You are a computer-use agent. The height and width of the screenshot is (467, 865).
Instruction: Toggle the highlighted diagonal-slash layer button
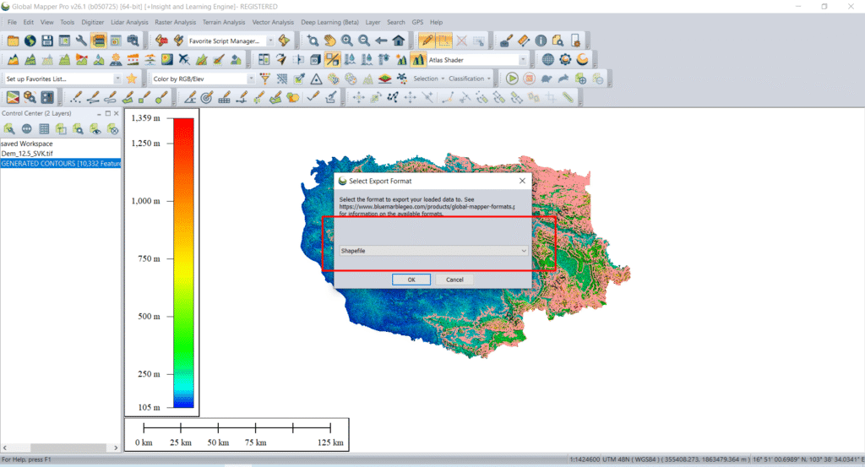tap(332, 60)
